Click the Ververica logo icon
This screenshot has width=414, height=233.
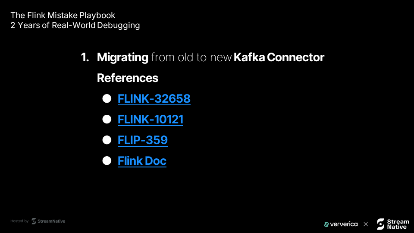tap(326, 224)
